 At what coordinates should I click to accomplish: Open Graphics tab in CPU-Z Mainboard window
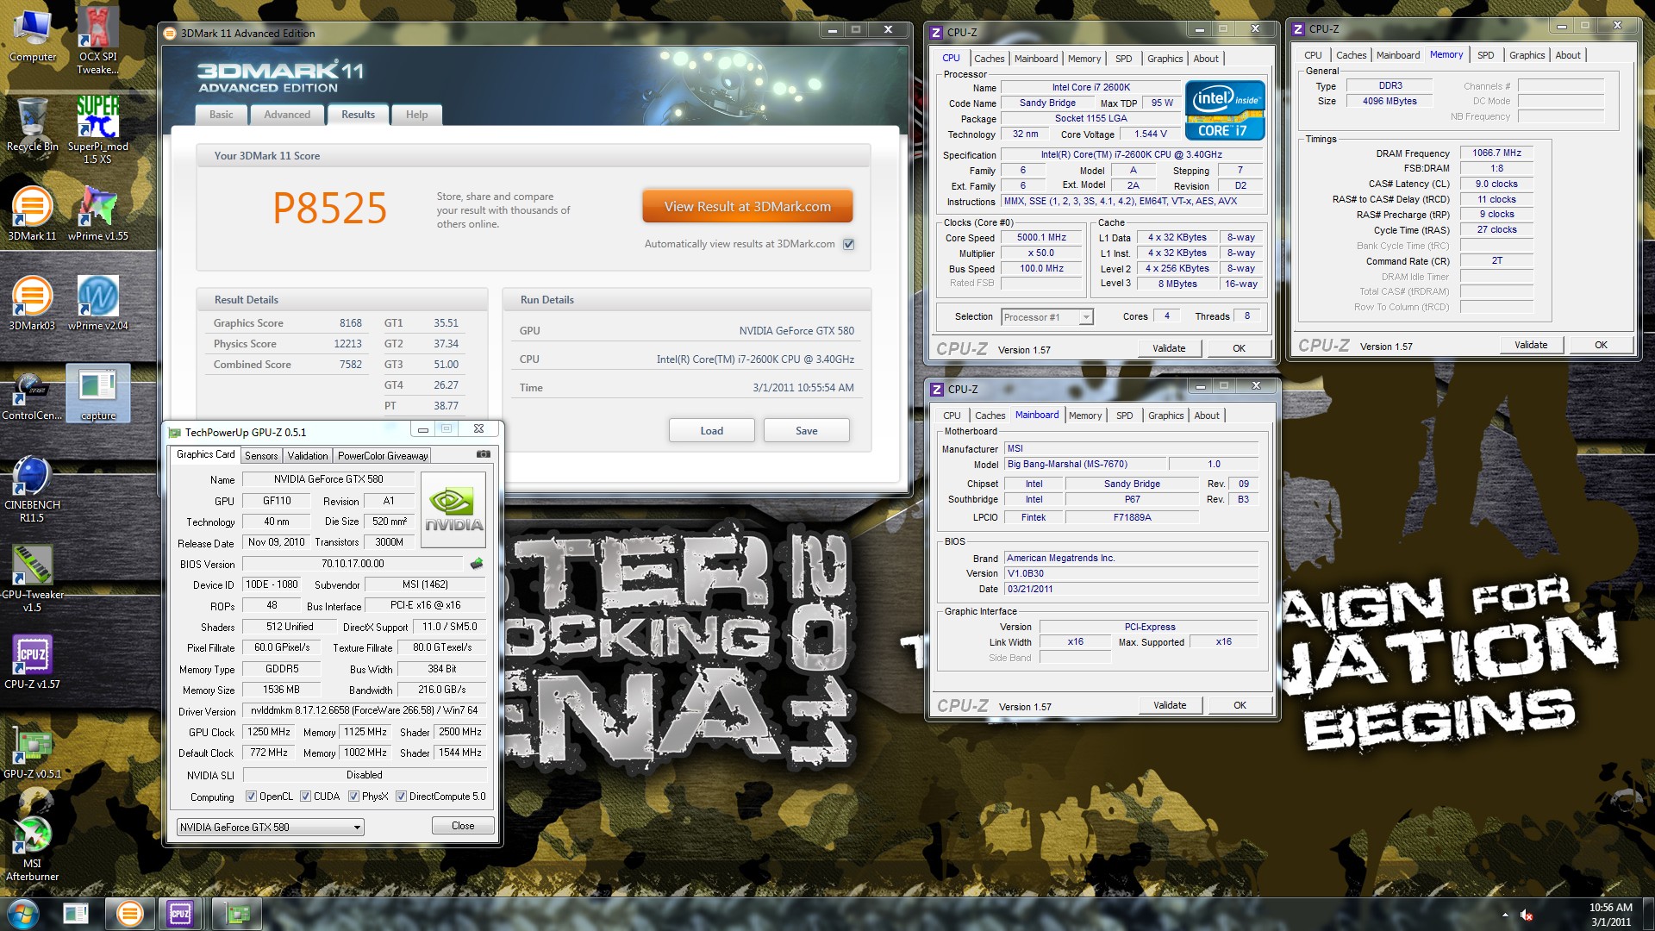point(1166,416)
